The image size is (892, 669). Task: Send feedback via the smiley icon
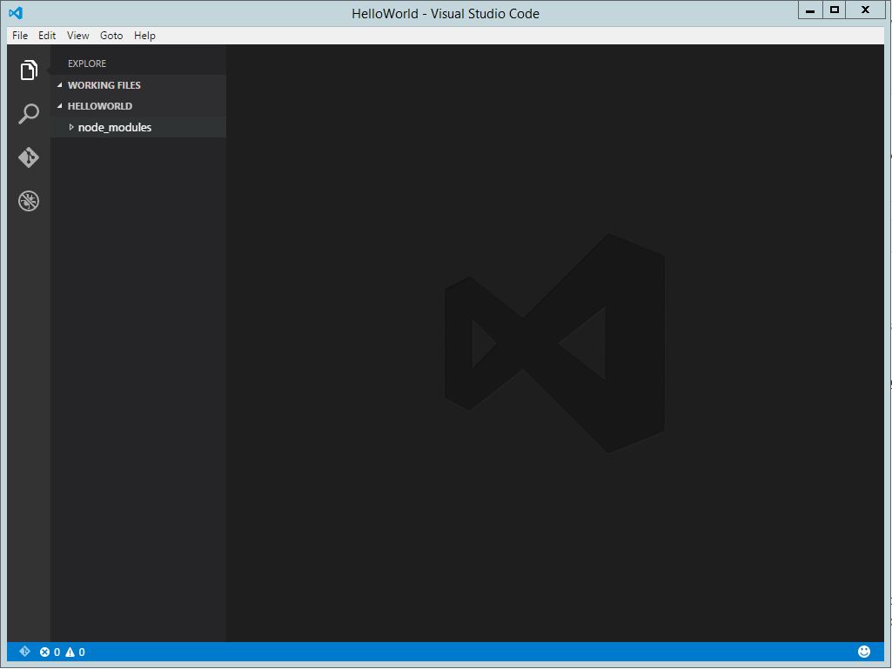(x=864, y=652)
